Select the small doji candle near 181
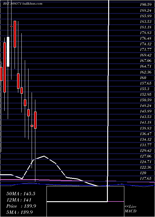This screenshot has width=155, height=217. [11, 26]
